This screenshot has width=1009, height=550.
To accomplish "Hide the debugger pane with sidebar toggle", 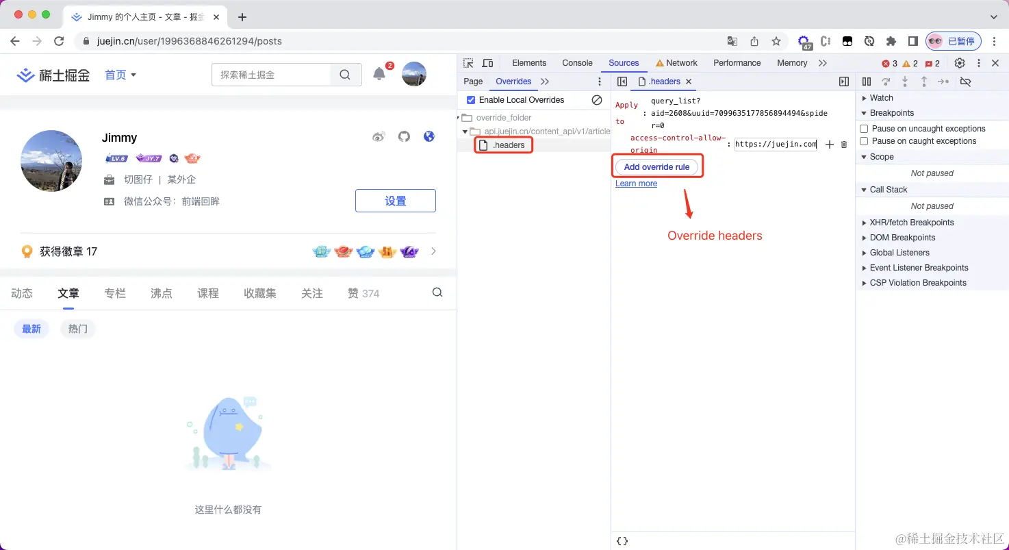I will pyautogui.click(x=844, y=82).
